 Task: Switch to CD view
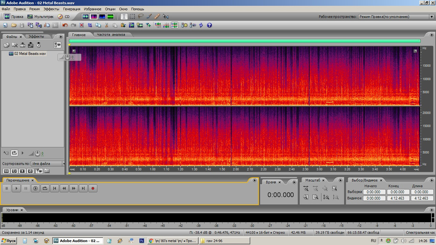pyautogui.click(x=64, y=16)
